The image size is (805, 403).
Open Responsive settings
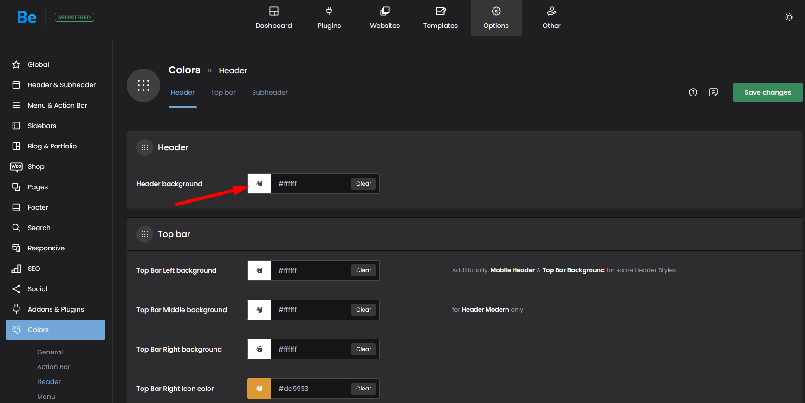pos(56,248)
